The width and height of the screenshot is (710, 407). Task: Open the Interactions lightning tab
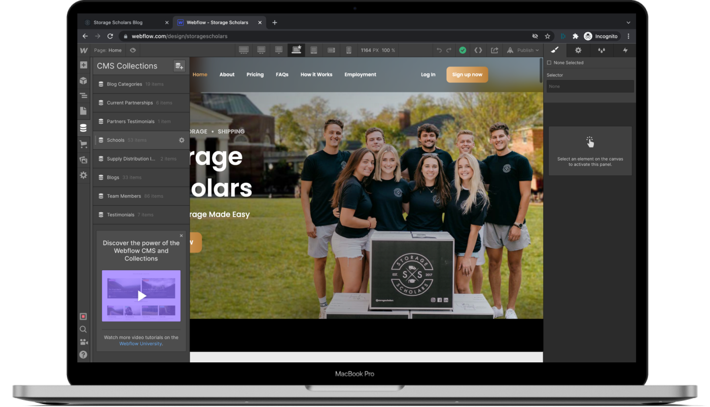(625, 50)
